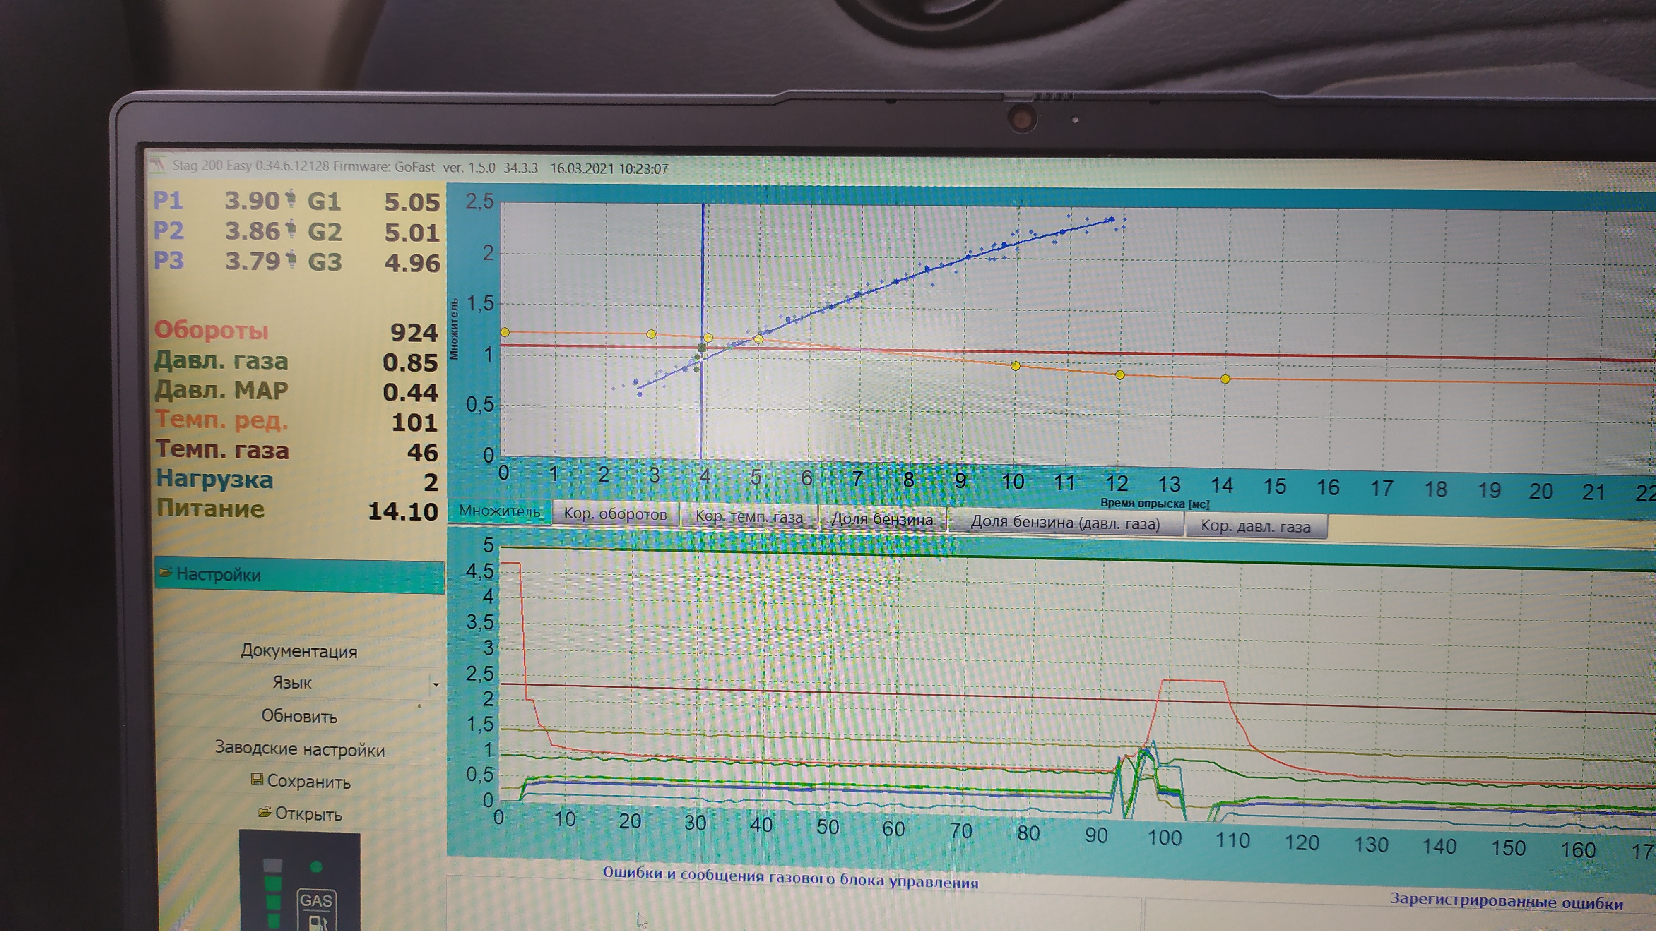Click the Обороты readout label
The width and height of the screenshot is (1656, 931).
point(212,330)
